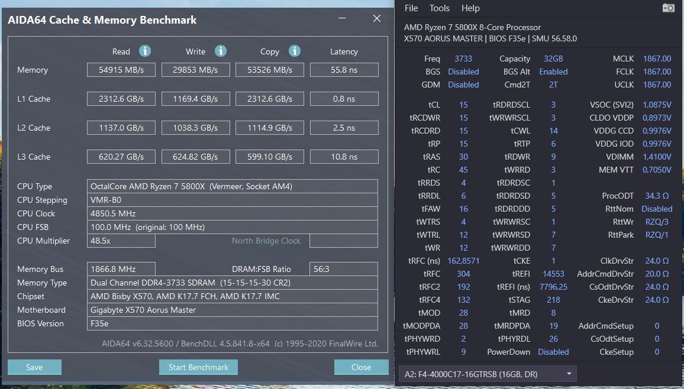
Task: Click the L3 Cache Latency 10.8 ns field
Action: coord(344,157)
